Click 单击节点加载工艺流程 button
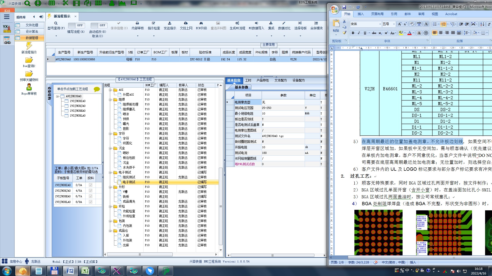 (x=73, y=89)
